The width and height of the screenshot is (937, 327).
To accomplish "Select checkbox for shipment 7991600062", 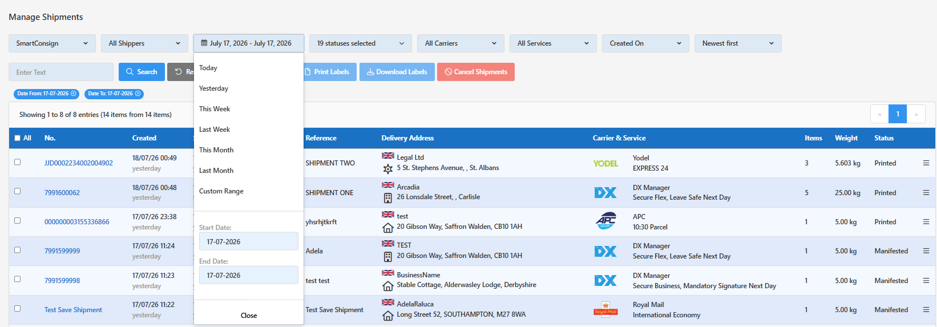I will (x=18, y=191).
